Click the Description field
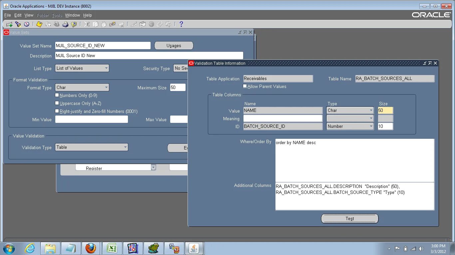Viewport: 455px width, 255px height. coord(149,55)
